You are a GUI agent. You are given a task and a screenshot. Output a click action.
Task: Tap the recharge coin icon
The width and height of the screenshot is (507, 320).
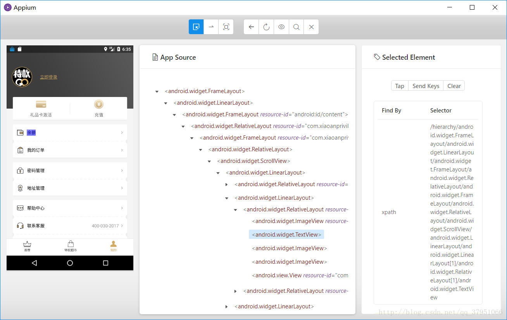tap(99, 104)
